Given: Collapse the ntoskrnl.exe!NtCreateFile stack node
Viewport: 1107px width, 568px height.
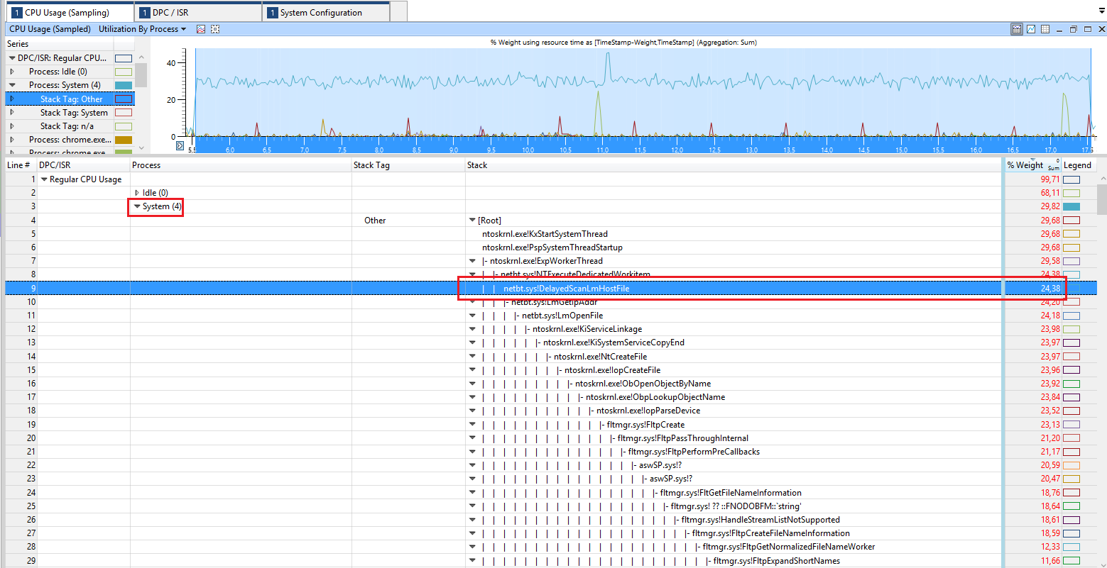Looking at the screenshot, I should pos(472,357).
